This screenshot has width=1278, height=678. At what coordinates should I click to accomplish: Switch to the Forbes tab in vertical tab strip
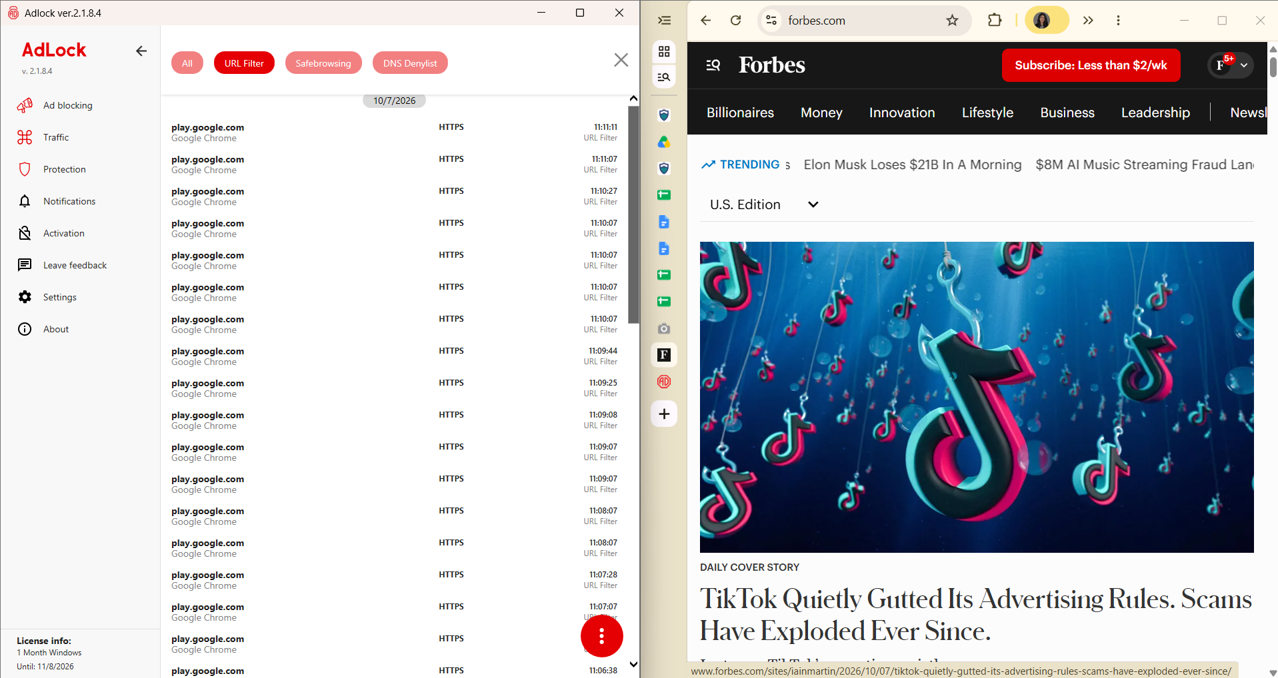664,354
